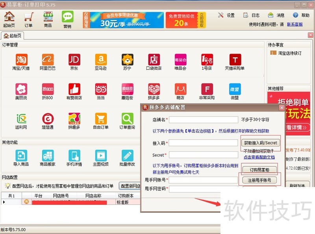Open the 订单 shopping cart toolbar icon

click(28, 19)
